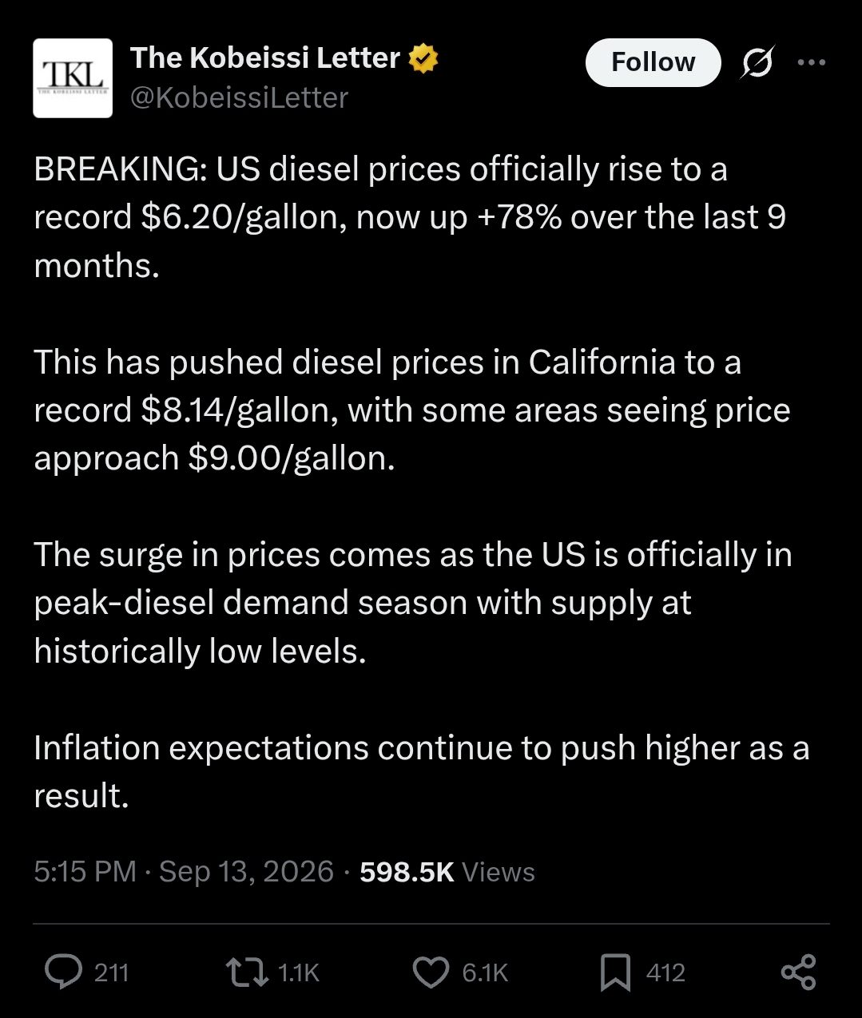Viewport: 862px width, 1018px height.
Task: Click the reply speech bubble icon
Action: pyautogui.click(x=63, y=972)
